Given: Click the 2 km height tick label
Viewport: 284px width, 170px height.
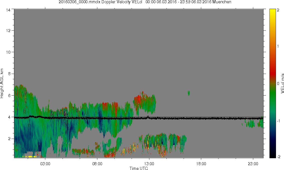Looking at the screenshot, I should coord(9,139).
